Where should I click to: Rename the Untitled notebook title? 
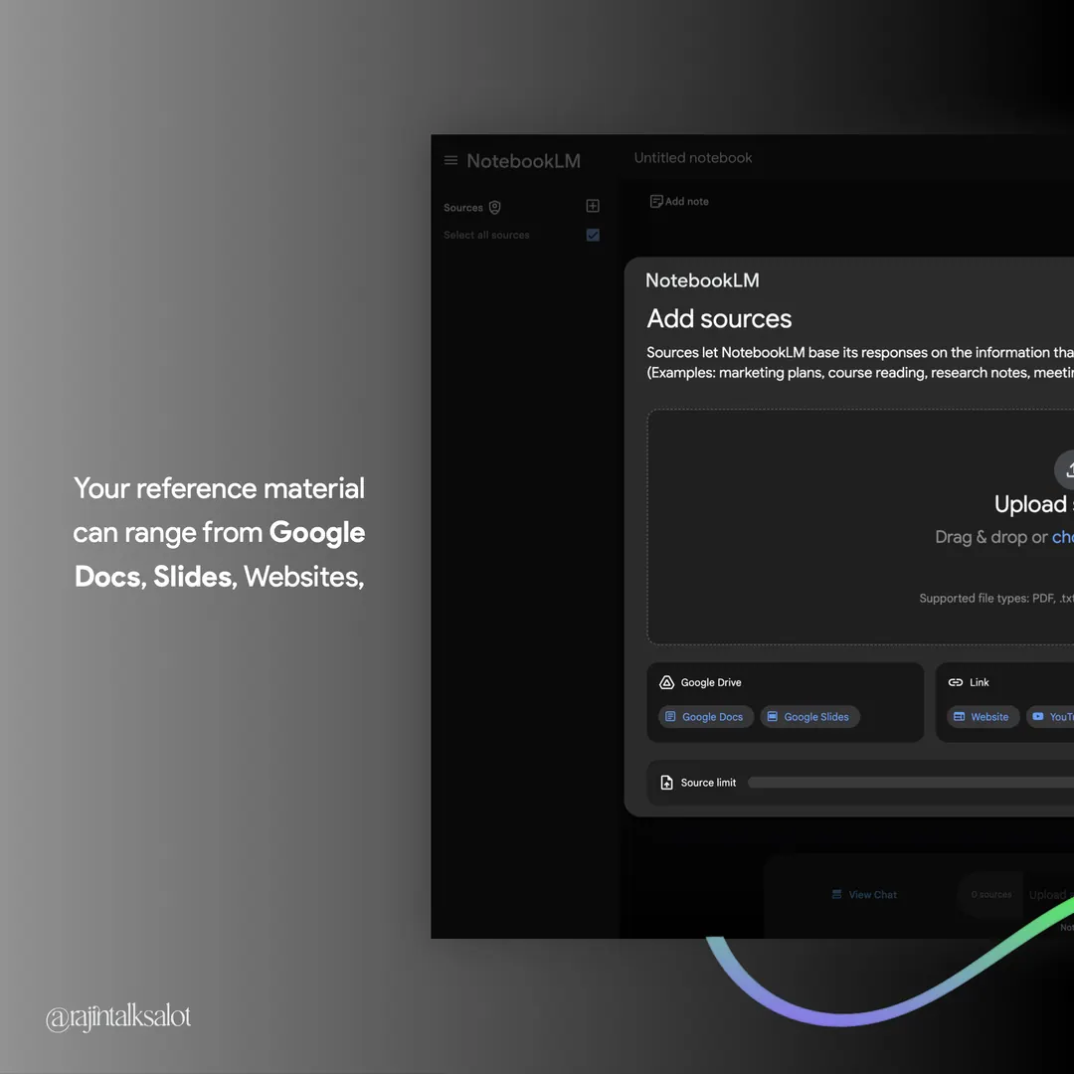point(692,157)
